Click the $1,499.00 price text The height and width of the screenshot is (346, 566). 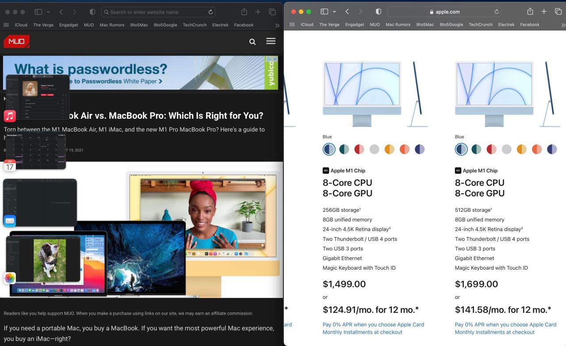[x=344, y=284]
